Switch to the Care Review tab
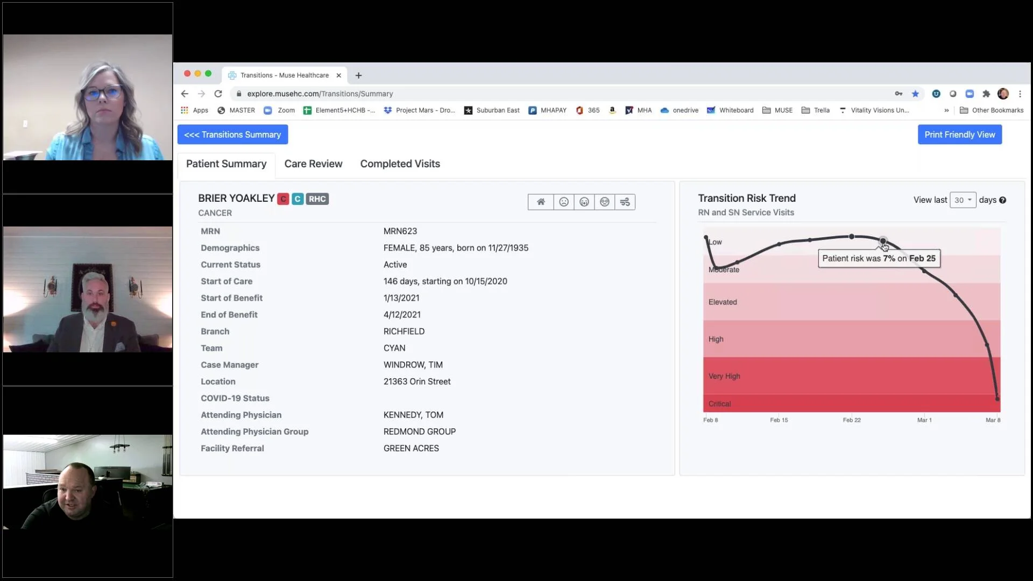 [313, 164]
